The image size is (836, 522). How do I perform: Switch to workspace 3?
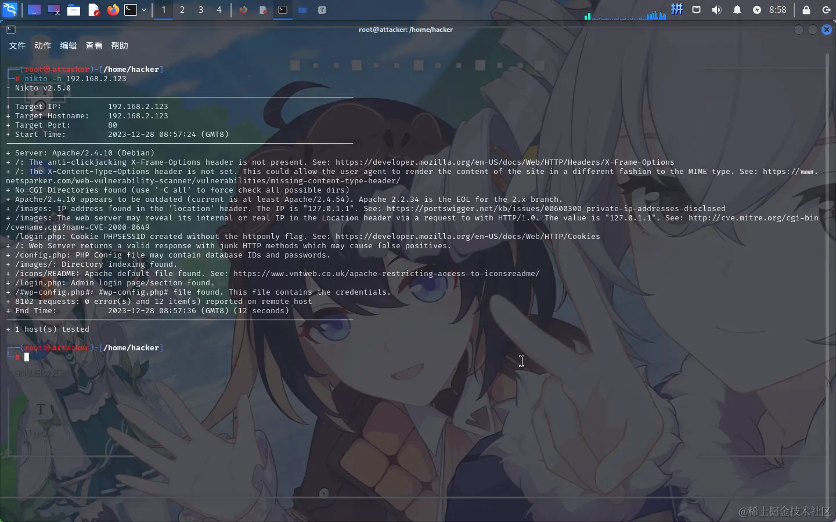coord(201,10)
